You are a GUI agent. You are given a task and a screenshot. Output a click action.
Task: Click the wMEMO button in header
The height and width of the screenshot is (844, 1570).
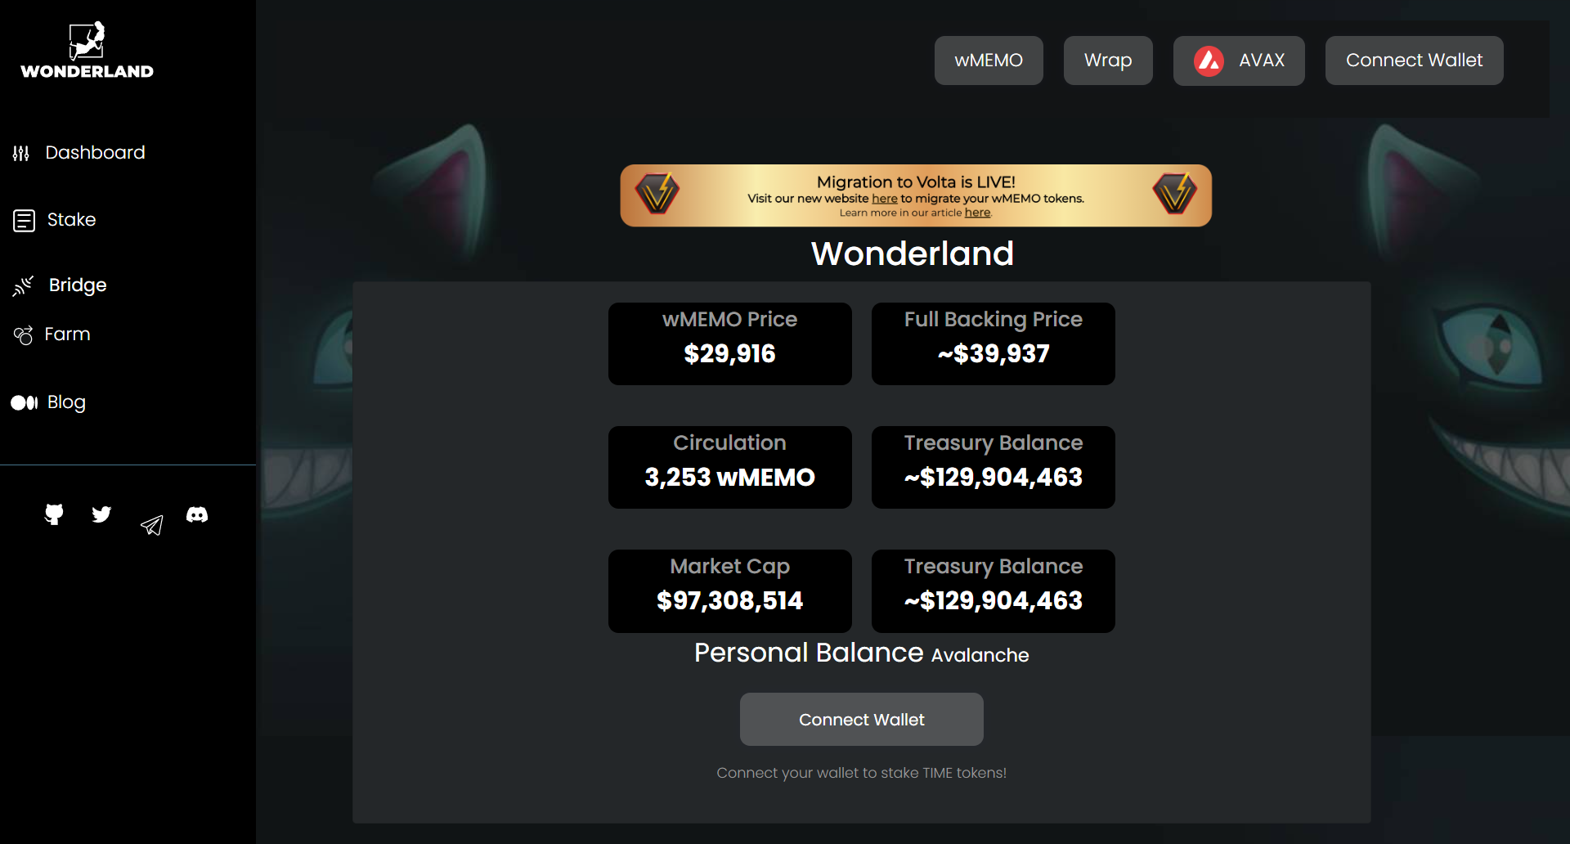point(989,61)
